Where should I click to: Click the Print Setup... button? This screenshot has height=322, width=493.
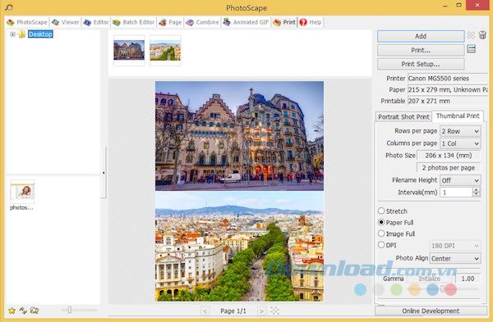pos(421,64)
